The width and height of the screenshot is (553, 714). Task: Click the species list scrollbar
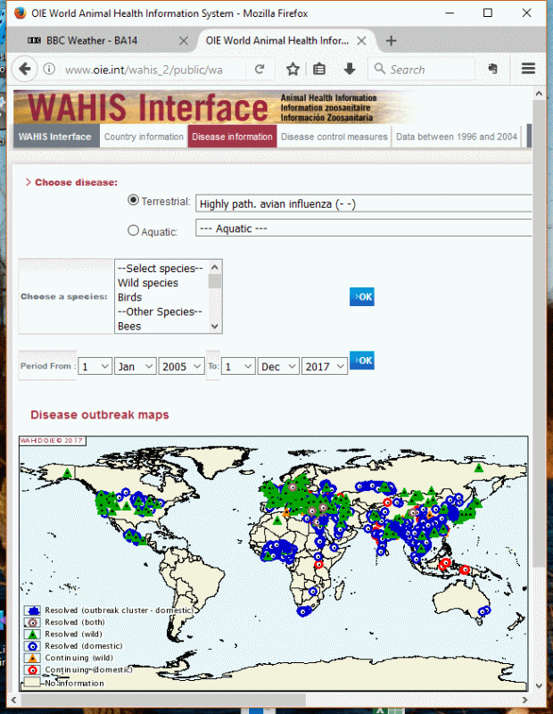point(215,296)
